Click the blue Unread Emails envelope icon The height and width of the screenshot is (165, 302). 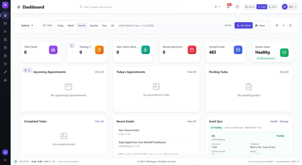(x=238, y=50)
